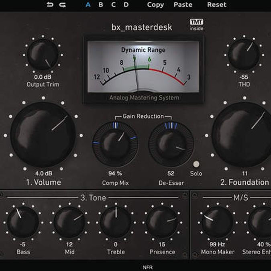271x271 pixels.
Task: Click the bx_masterdesk title
Action: [x=142, y=27]
